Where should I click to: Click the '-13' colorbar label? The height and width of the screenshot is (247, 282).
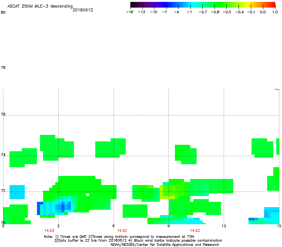pyautogui.click(x=141, y=12)
